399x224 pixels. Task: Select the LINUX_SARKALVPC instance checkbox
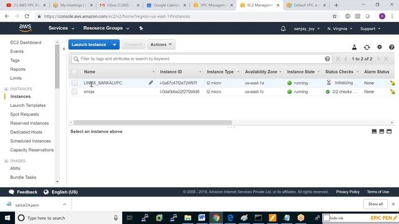point(74,83)
